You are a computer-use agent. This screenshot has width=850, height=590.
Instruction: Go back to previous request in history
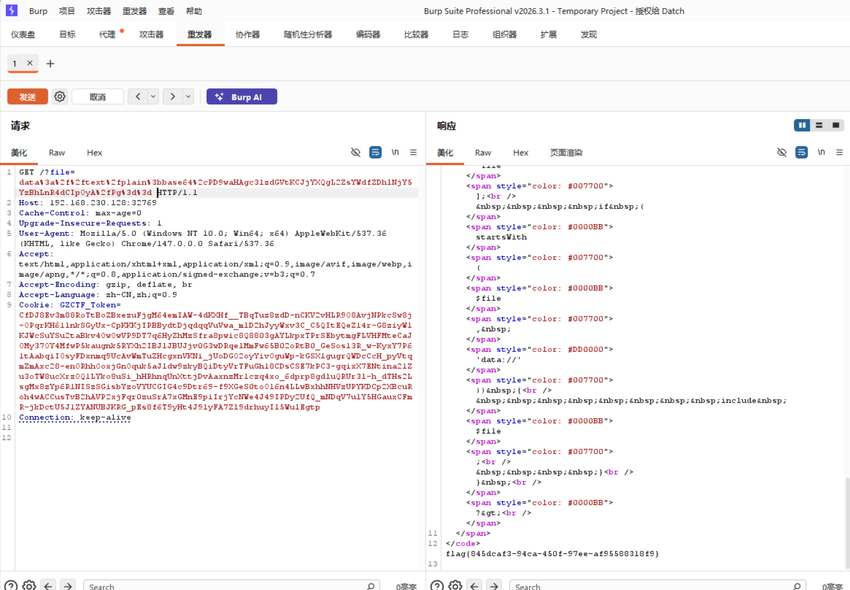[x=138, y=96]
